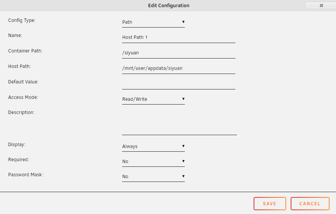This screenshot has width=336, height=214.
Task: Click the Container Path label
Action: point(25,51)
